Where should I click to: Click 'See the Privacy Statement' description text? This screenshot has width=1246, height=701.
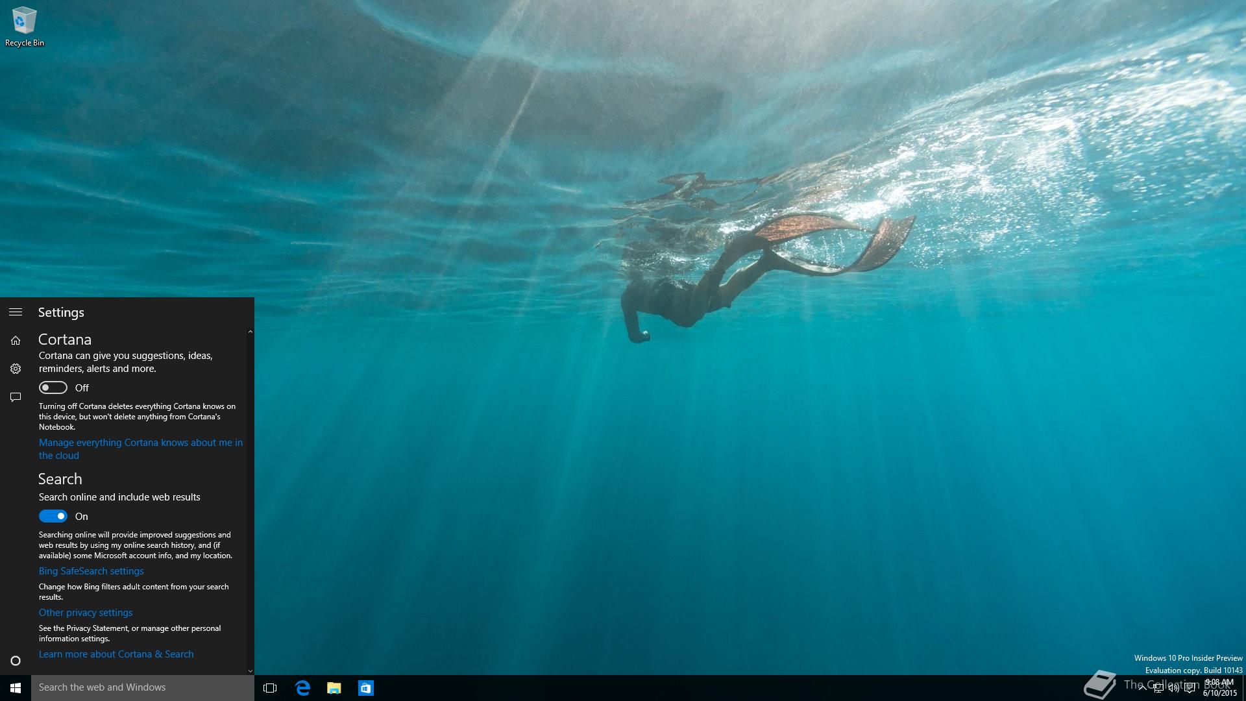(x=130, y=633)
